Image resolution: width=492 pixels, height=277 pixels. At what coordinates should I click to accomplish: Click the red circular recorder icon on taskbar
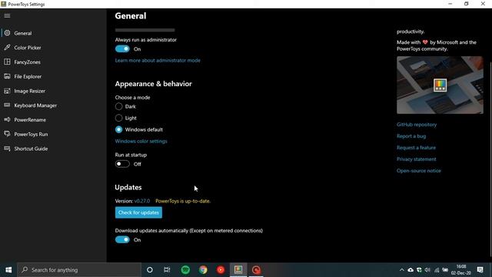[256, 270]
